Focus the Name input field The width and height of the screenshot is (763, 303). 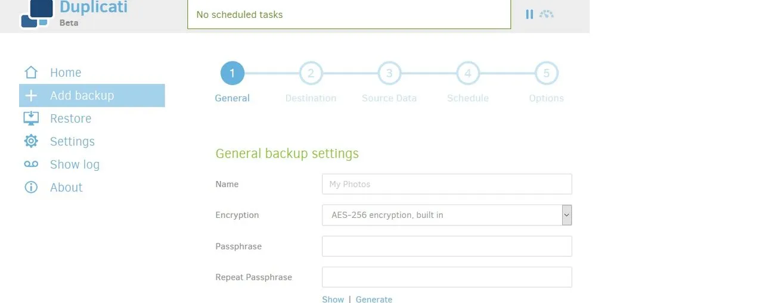(x=447, y=184)
